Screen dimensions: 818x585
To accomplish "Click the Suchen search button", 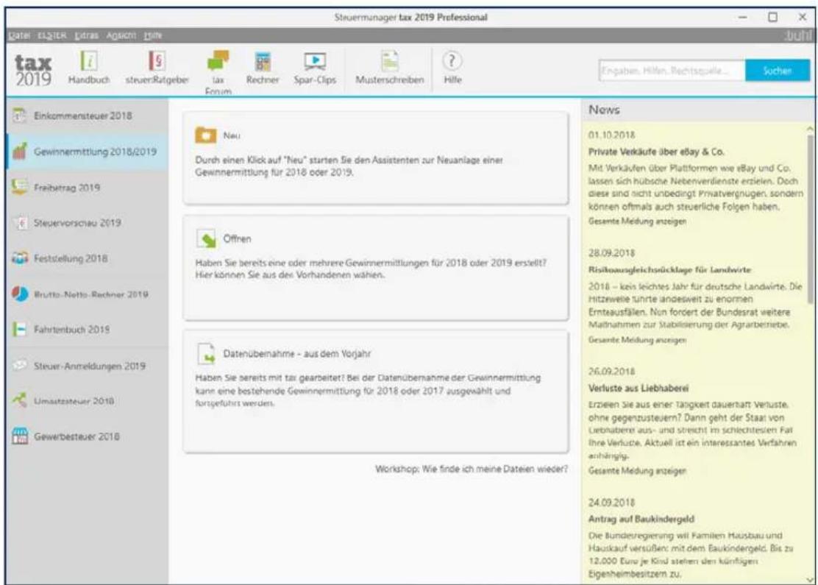I will [x=778, y=71].
